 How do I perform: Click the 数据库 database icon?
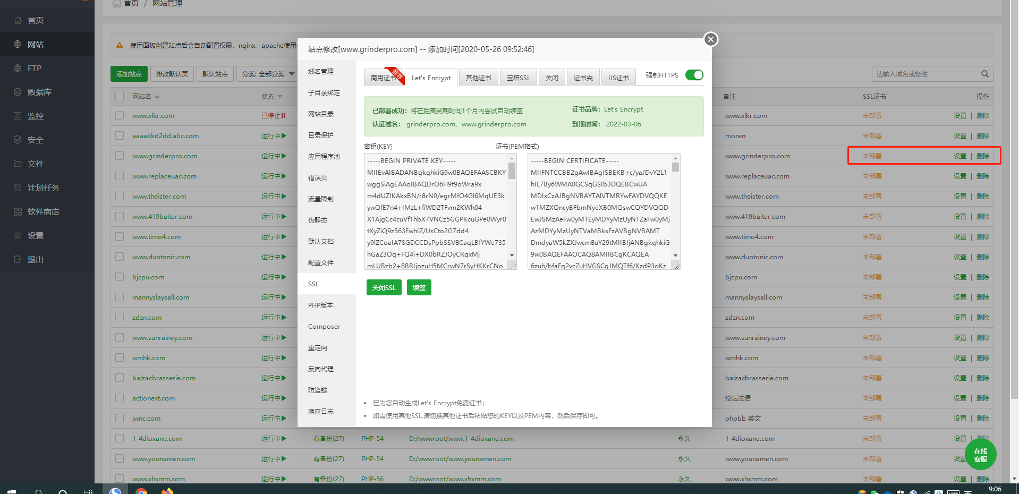(x=18, y=92)
